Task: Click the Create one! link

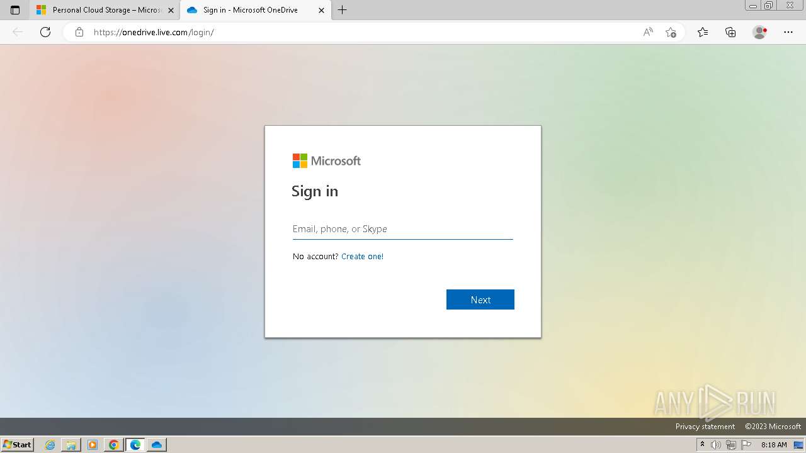Action: [x=362, y=257]
